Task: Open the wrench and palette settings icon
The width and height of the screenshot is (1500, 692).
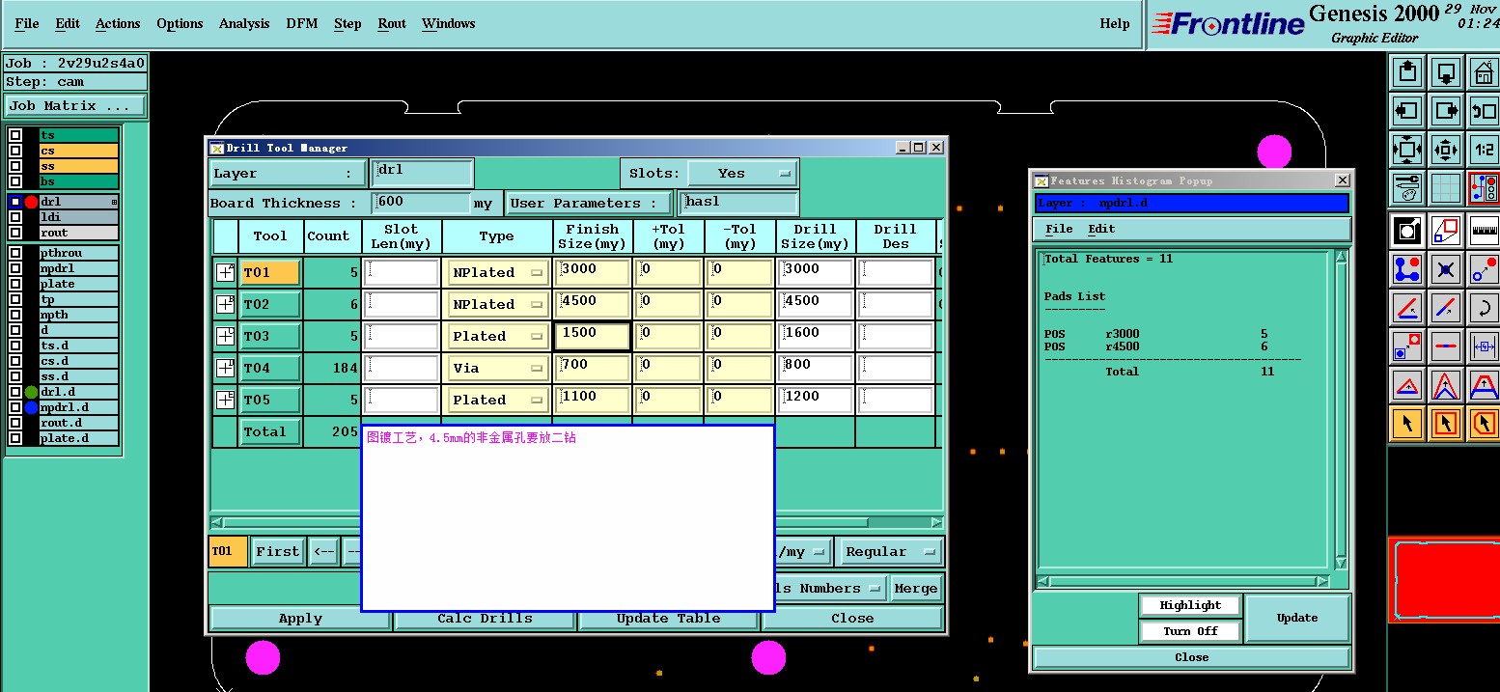Action: [1407, 188]
